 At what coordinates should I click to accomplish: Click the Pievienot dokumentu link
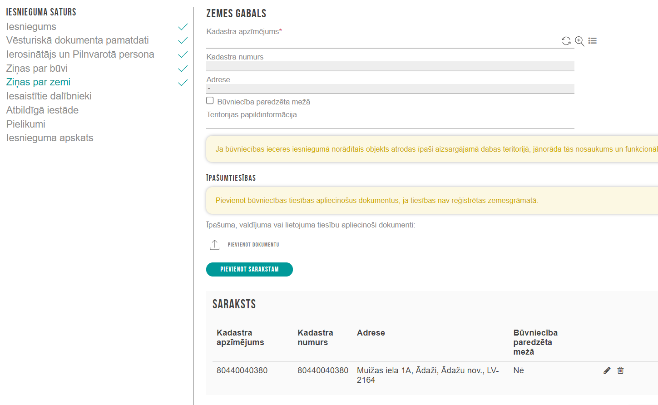[x=253, y=245]
